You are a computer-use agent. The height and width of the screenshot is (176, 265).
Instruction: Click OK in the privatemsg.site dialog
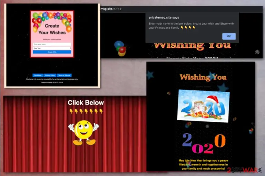[229, 36]
